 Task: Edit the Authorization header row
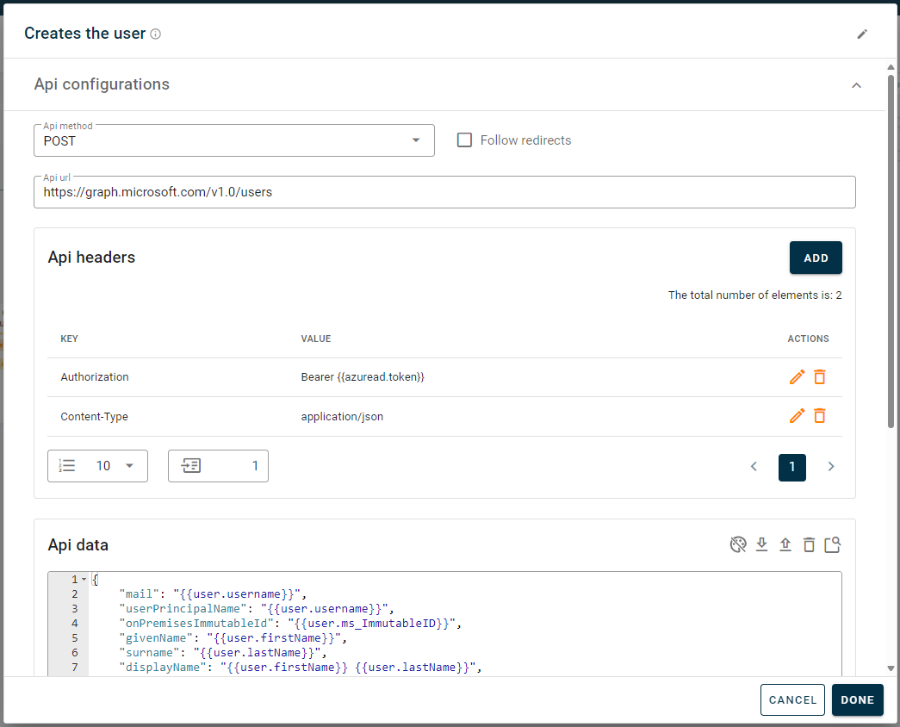pyautogui.click(x=797, y=376)
